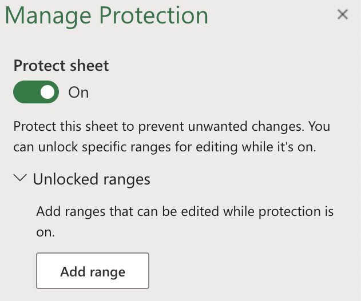This screenshot has height=301, width=361.
Task: Turn off the Protect sheet toggle
Action: 36,92
